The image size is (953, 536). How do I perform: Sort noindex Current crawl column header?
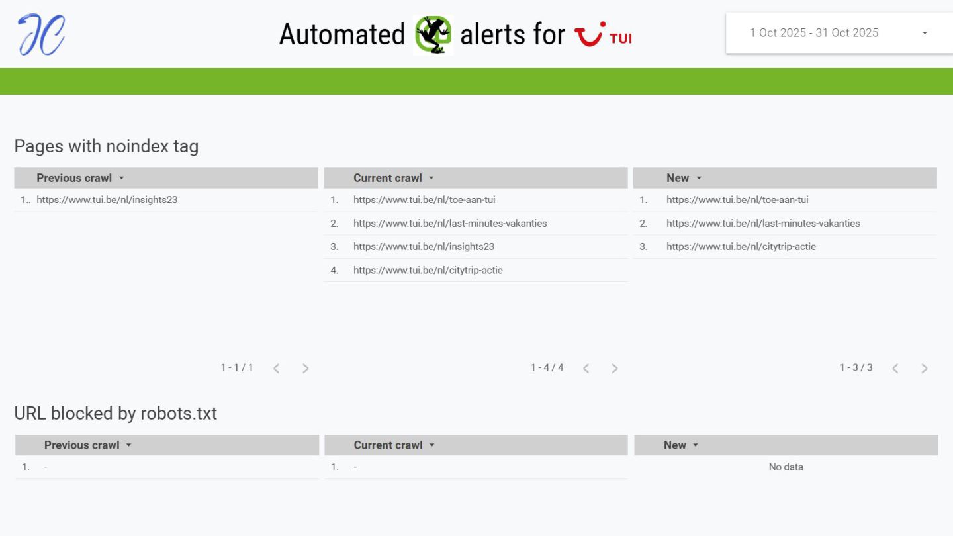click(x=394, y=178)
